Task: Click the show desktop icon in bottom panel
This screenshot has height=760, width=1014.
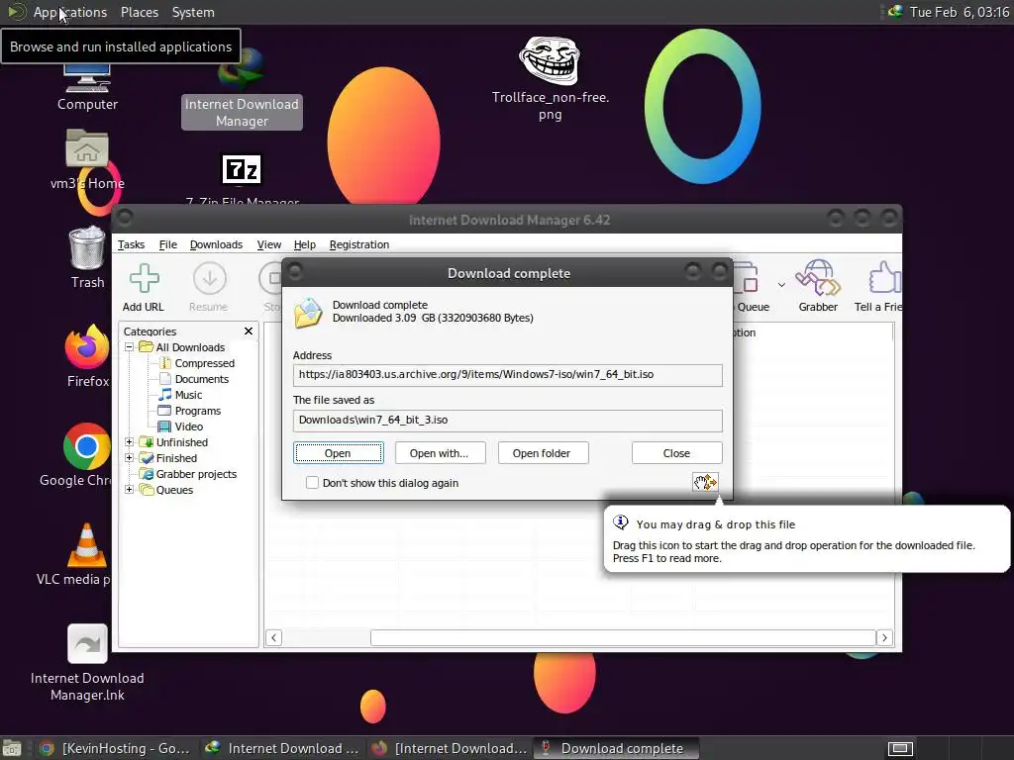Action: click(12, 748)
